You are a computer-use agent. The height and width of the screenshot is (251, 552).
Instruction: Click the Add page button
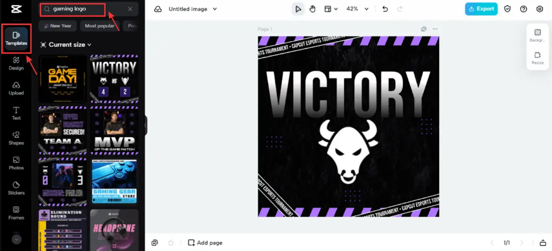(205, 243)
